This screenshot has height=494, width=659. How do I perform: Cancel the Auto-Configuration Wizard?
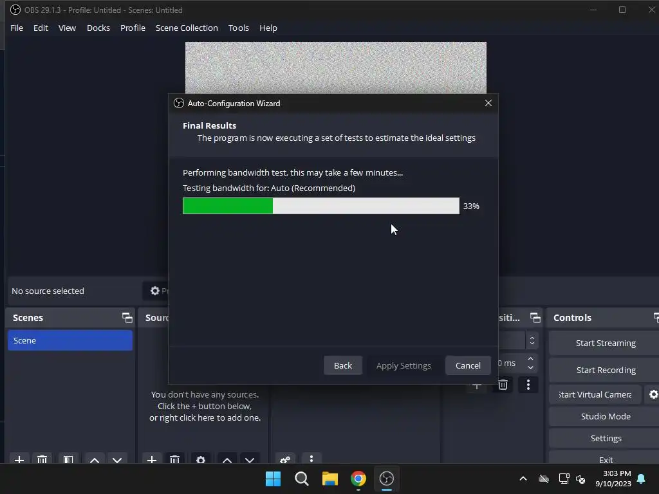click(468, 365)
